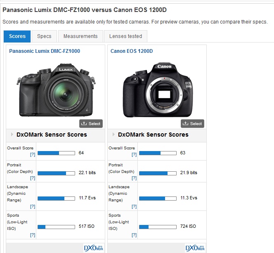The image size is (274, 253).
Task: Click Canon low-light bar 724 ISO
Action: pyautogui.click(x=158, y=227)
